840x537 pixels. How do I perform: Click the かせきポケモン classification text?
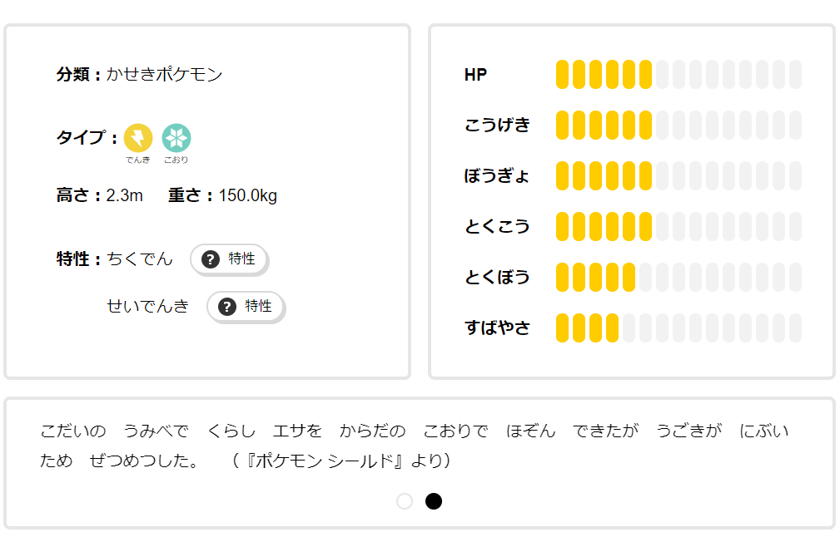(165, 75)
